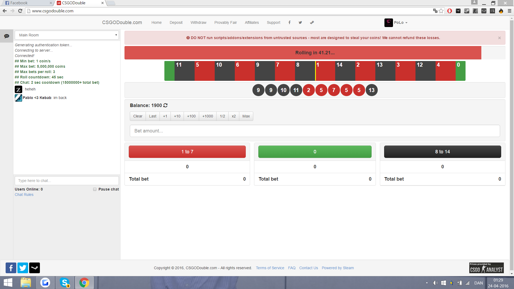The height and width of the screenshot is (289, 514).
Task: Click the browser address bar URL
Action: 53,11
